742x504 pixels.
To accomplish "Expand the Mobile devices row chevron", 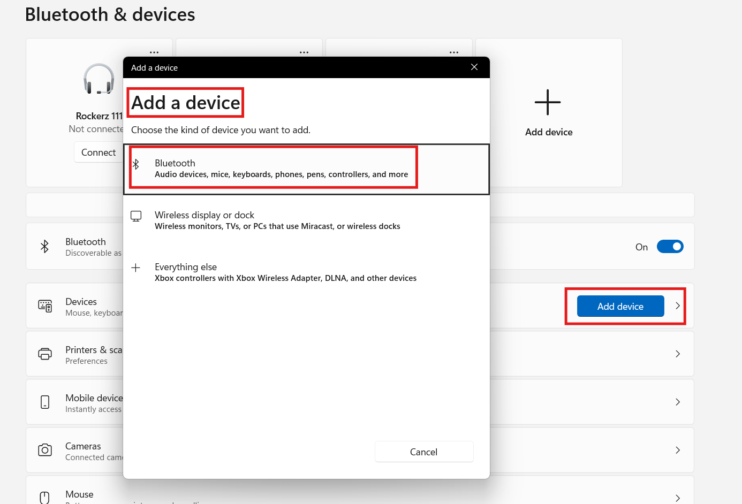I will point(678,402).
